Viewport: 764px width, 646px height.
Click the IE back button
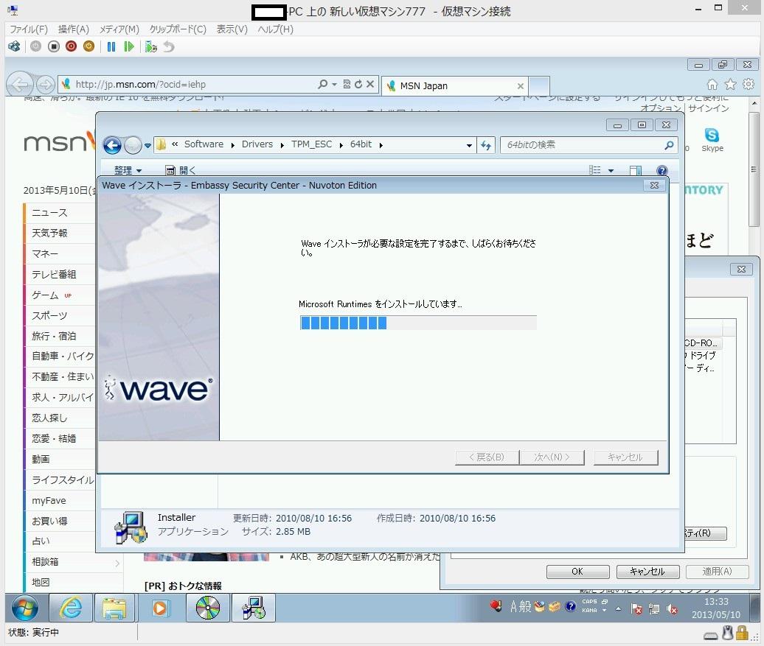(19, 85)
